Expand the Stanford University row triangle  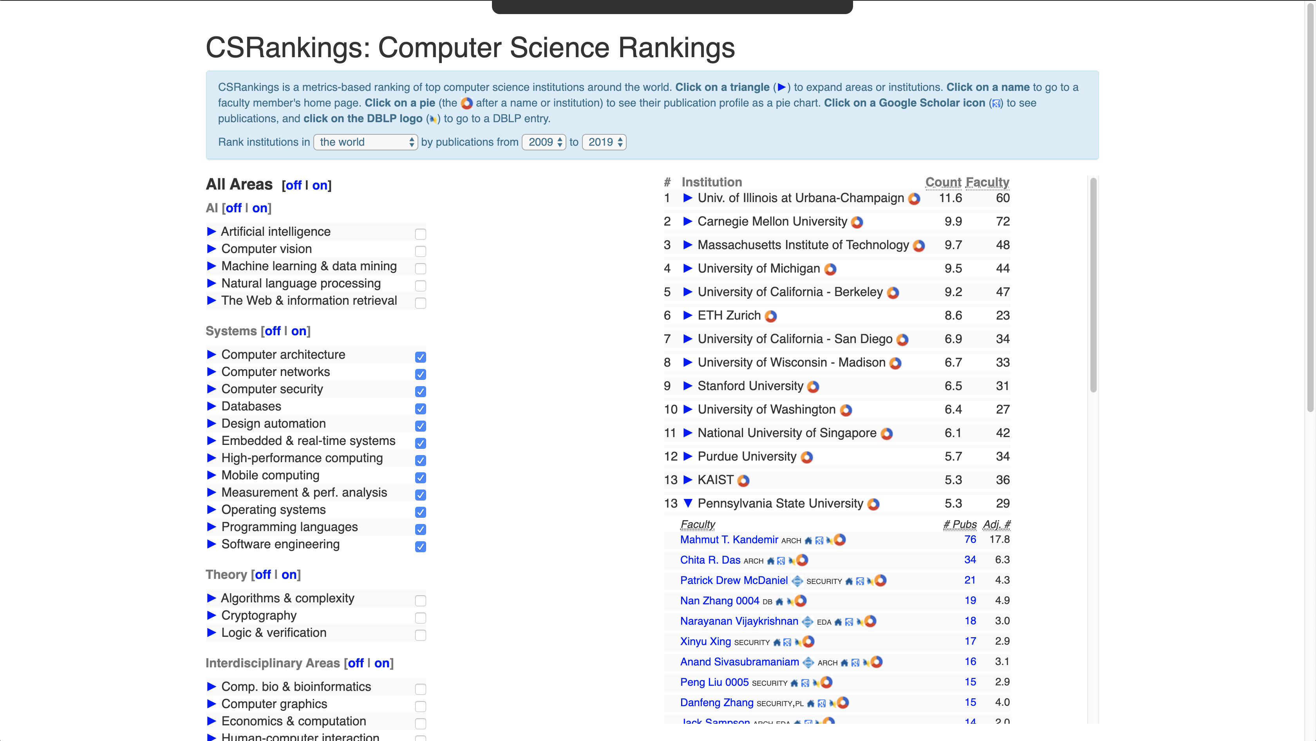click(x=688, y=386)
